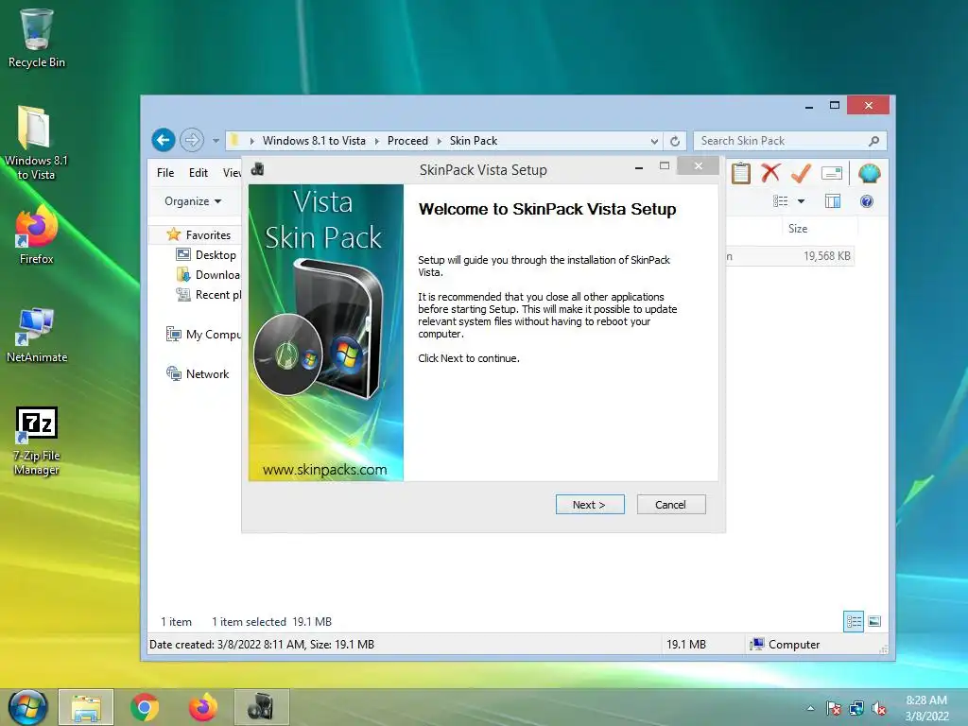Screen dimensions: 968x726
Task: Click the muted volume tray icon
Action: click(x=879, y=708)
